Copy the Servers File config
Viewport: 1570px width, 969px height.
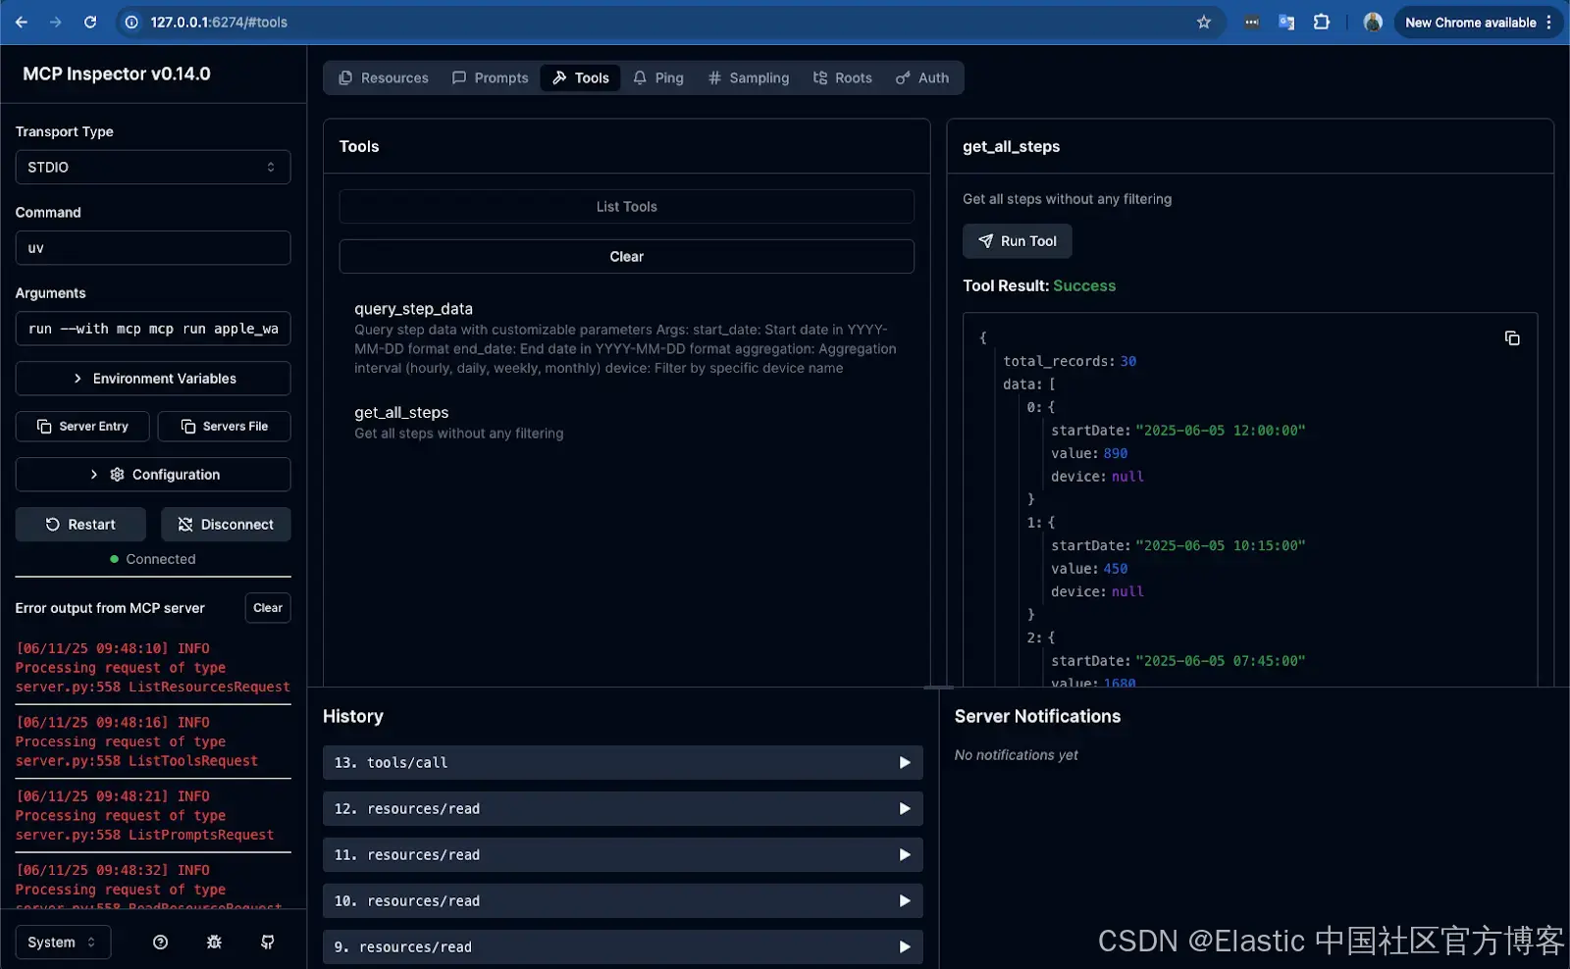225,426
